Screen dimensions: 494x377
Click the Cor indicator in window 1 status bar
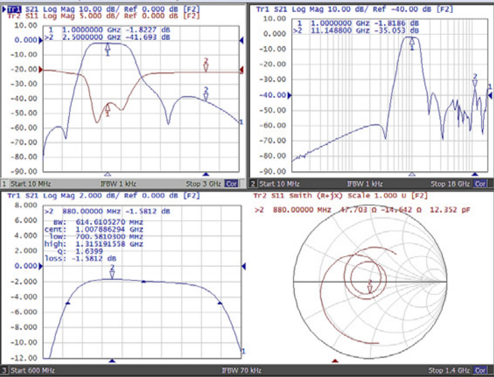(231, 183)
